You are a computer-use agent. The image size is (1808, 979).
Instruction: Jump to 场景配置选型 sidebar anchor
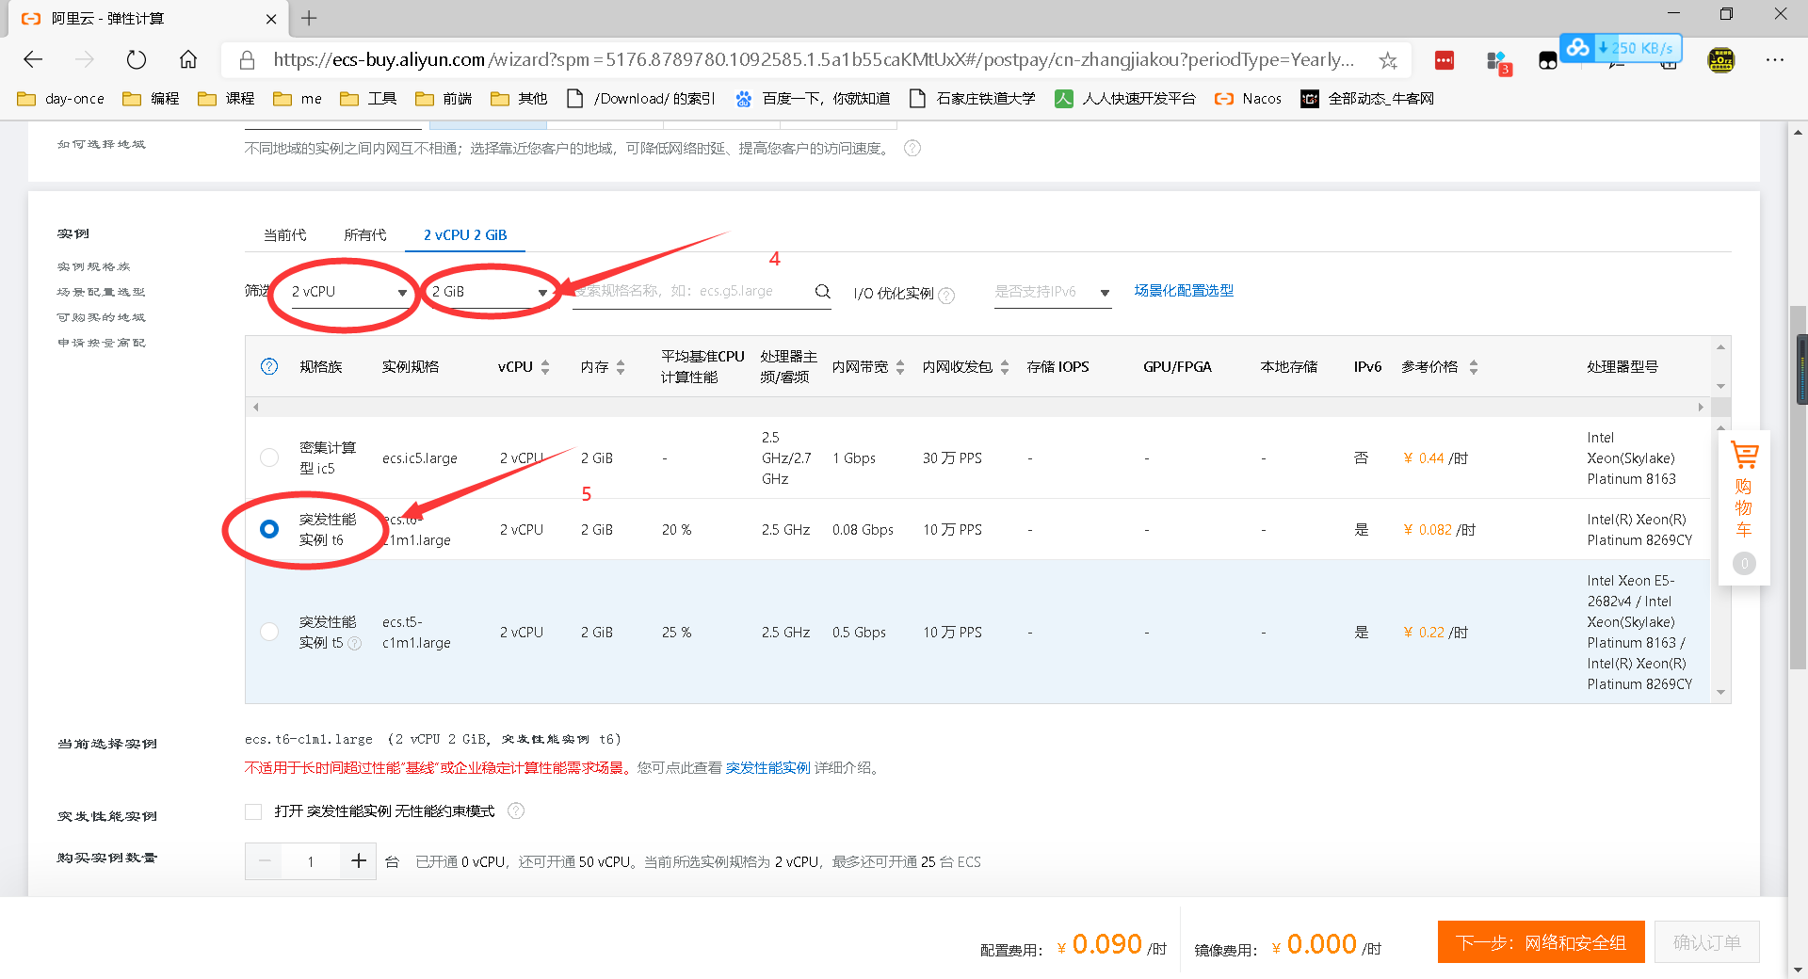[101, 292]
